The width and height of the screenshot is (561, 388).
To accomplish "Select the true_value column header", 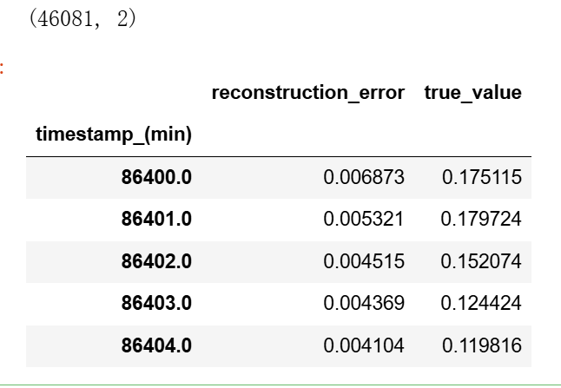I will 473,93.
